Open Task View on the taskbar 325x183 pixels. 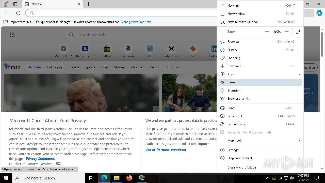91,178
